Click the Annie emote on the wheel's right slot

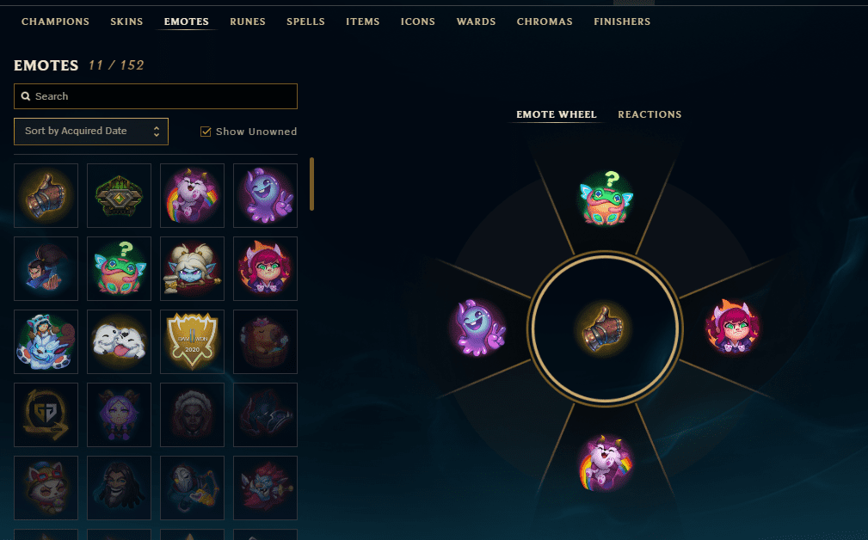pos(732,327)
